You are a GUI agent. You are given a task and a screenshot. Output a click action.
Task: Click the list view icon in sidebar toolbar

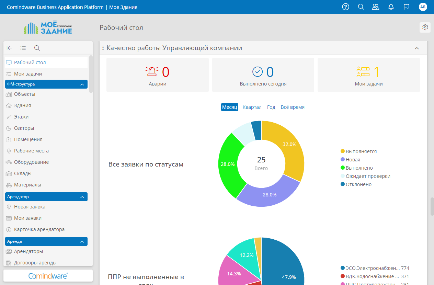click(23, 48)
